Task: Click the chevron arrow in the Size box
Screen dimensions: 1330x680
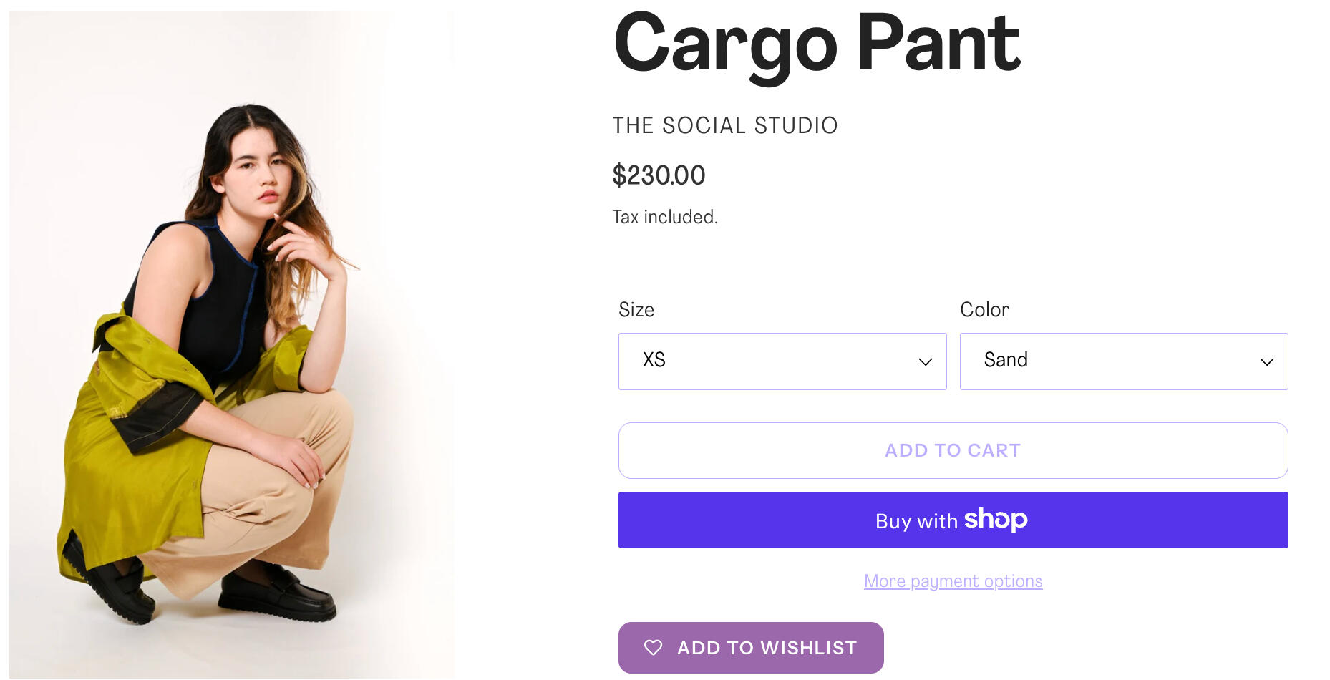Action: click(925, 362)
